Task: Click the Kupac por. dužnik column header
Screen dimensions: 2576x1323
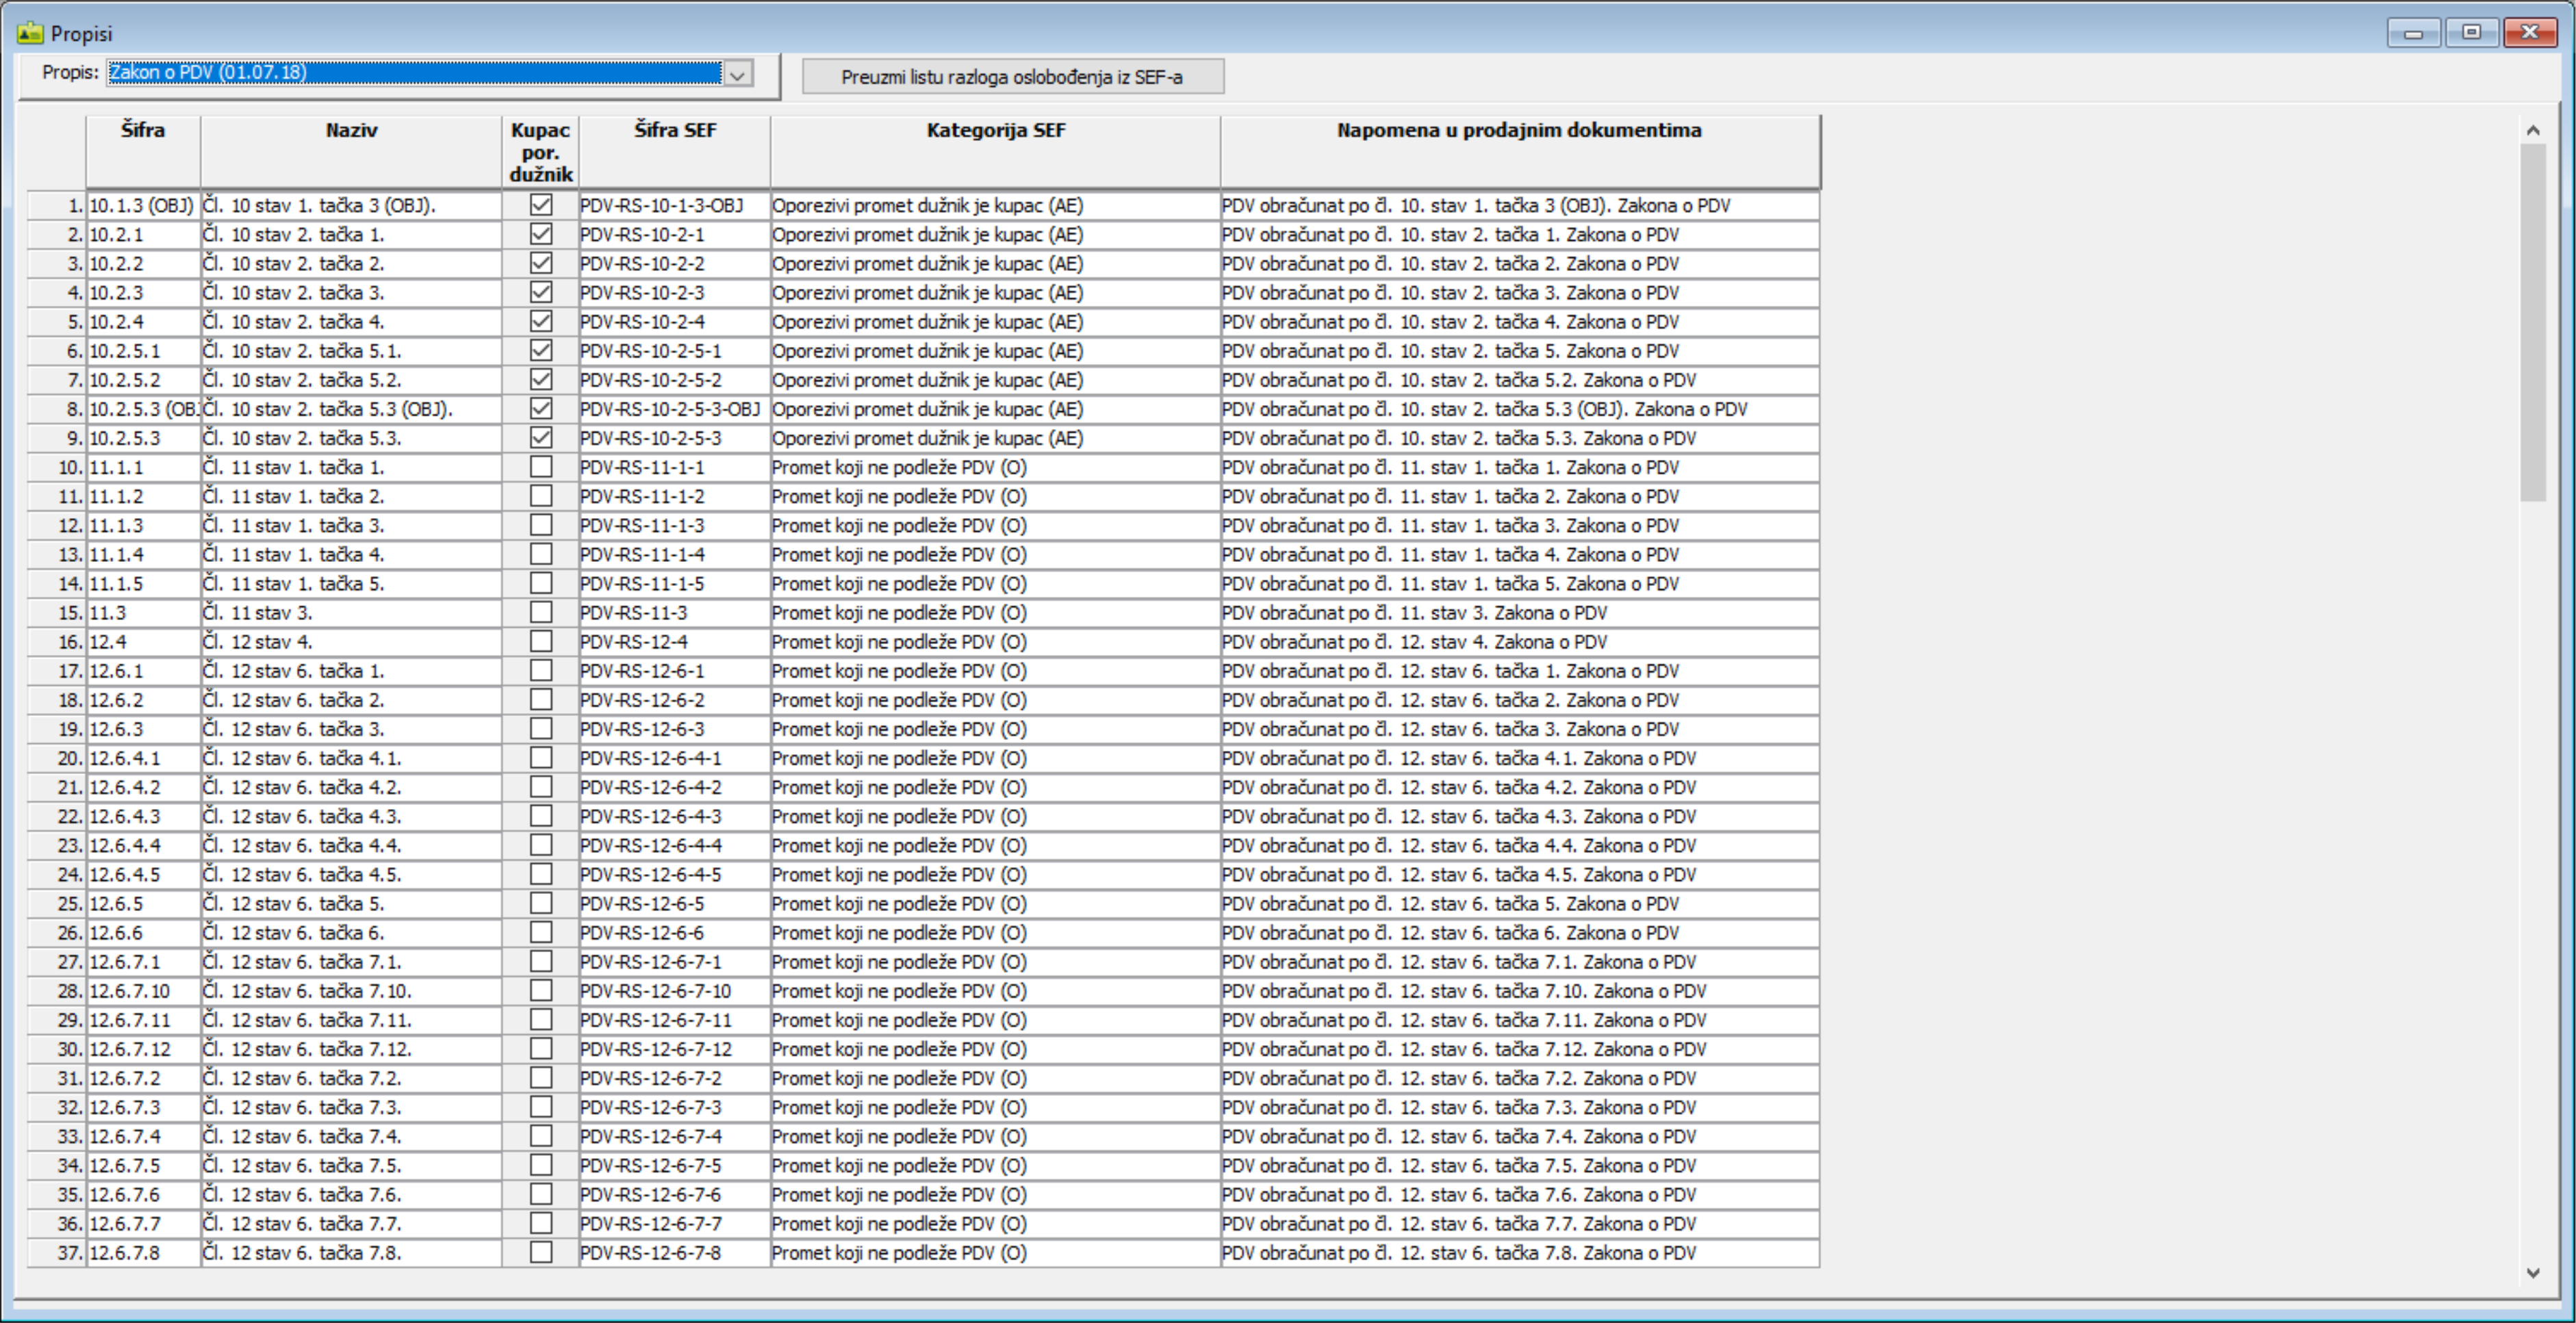Action: (540, 151)
